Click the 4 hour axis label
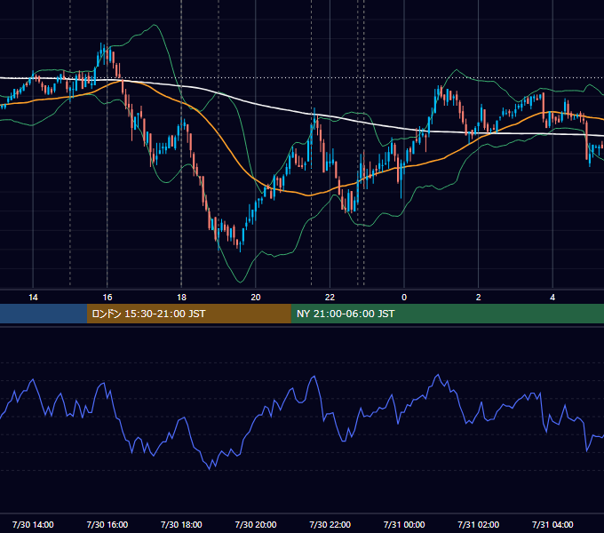The image size is (604, 533). 552,298
